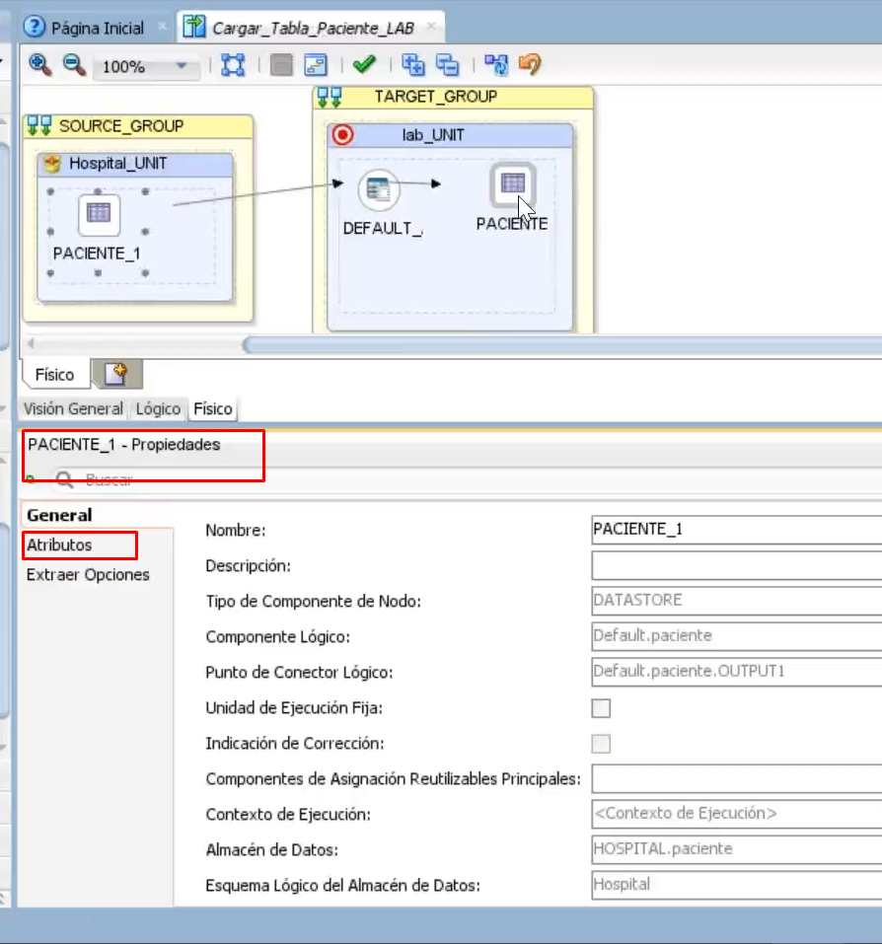Image resolution: width=882 pixels, height=944 pixels.
Task: Click the new physical design star icon
Action: click(x=116, y=374)
